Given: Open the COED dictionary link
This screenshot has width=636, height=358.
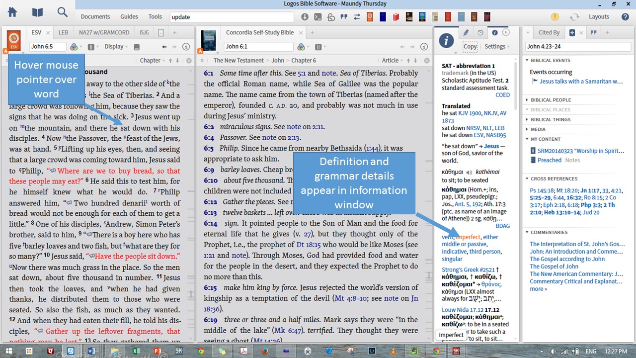Looking at the screenshot, I should click(502, 95).
